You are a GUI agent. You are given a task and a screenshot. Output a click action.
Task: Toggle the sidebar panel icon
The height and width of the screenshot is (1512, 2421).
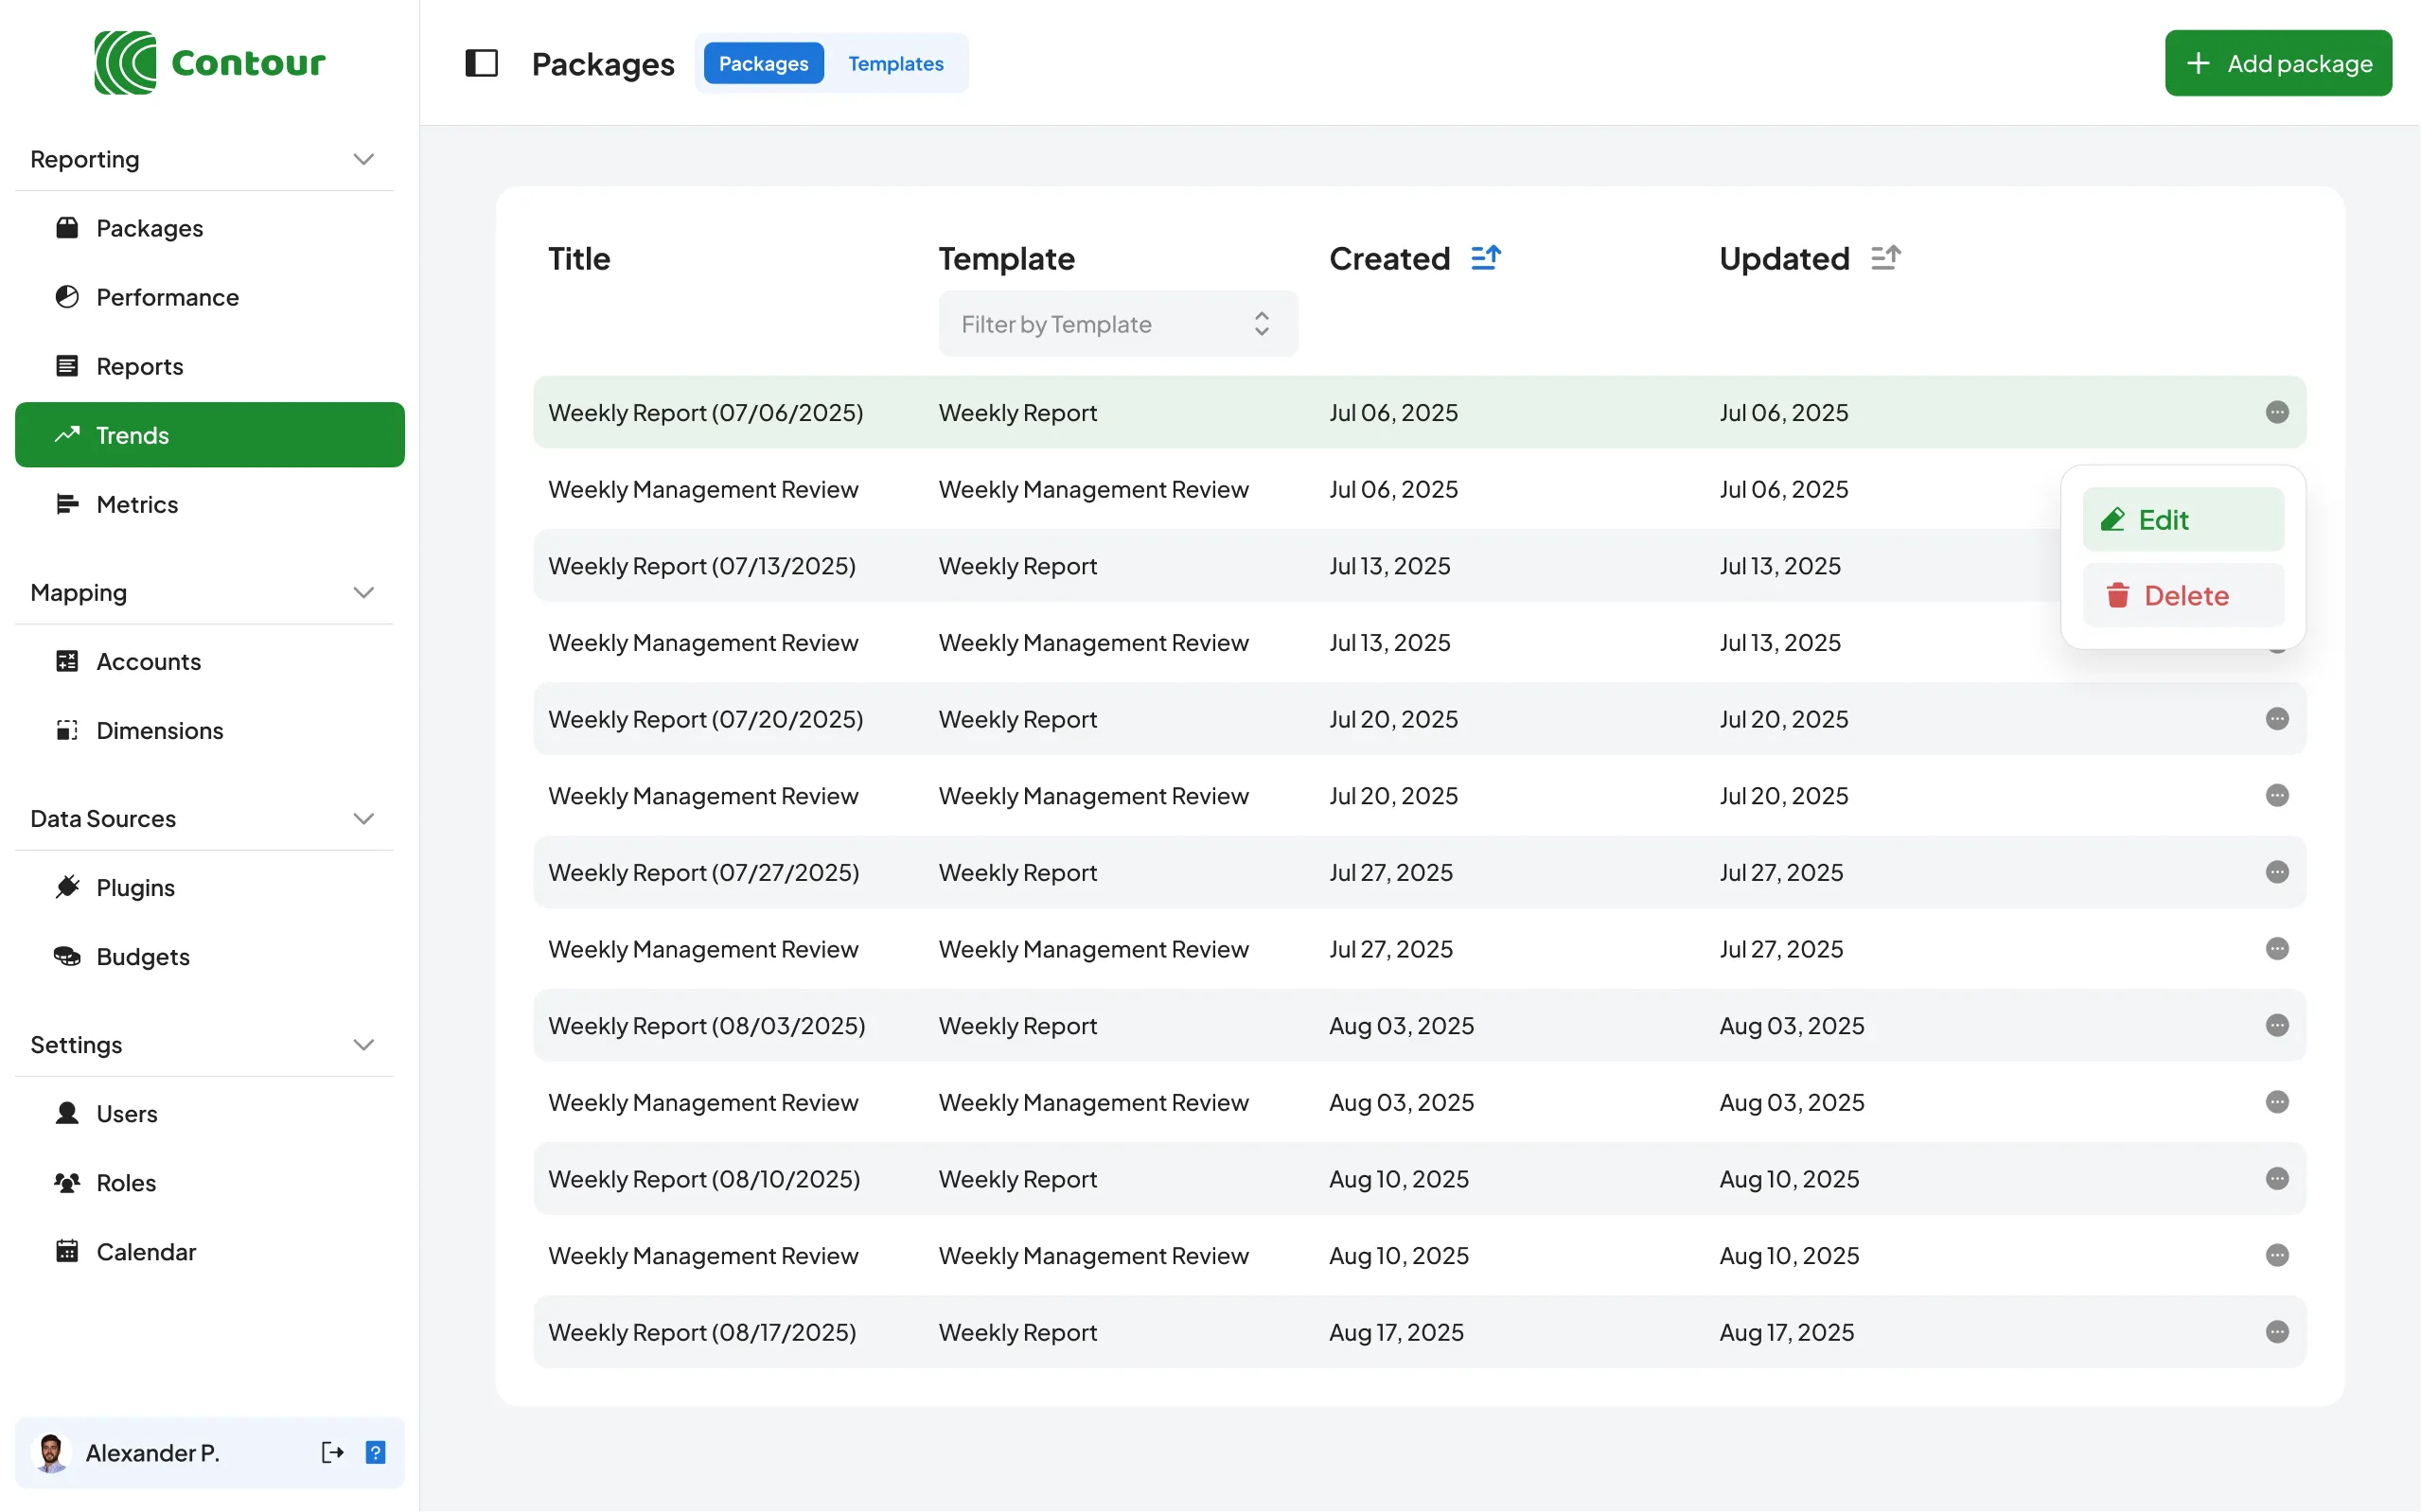(481, 63)
